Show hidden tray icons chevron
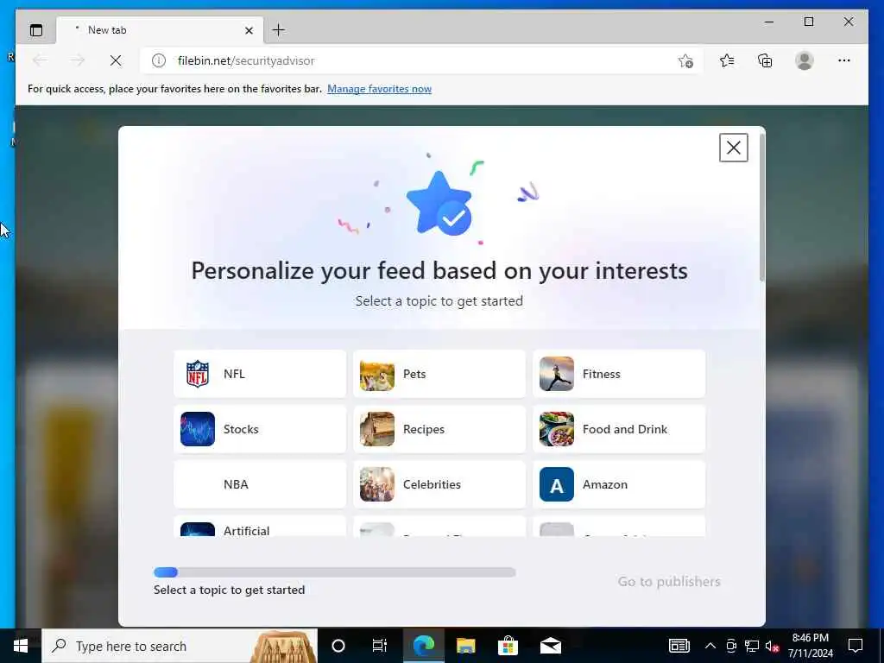 click(x=710, y=646)
